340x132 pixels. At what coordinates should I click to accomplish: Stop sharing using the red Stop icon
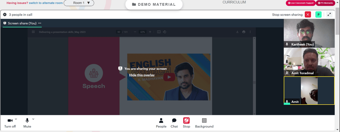pos(186,123)
